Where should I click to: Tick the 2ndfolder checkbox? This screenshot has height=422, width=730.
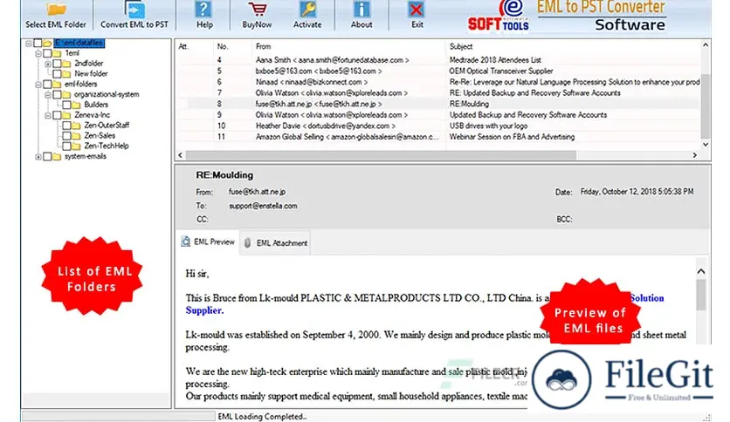(57, 63)
